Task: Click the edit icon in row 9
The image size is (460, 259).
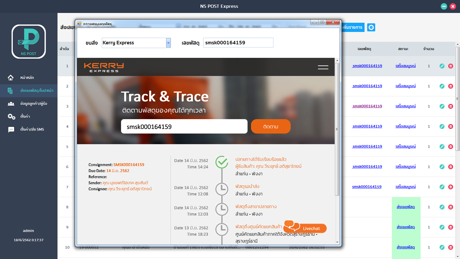Action: pyautogui.click(x=442, y=227)
